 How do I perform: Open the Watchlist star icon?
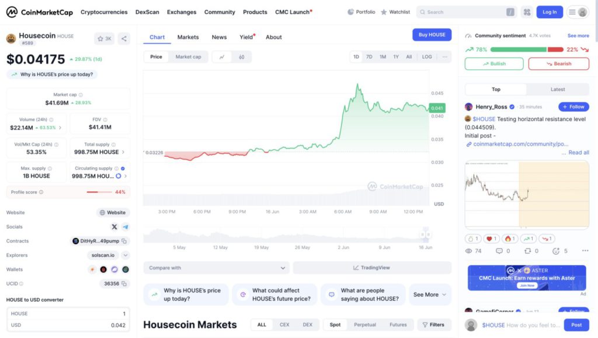pyautogui.click(x=384, y=12)
